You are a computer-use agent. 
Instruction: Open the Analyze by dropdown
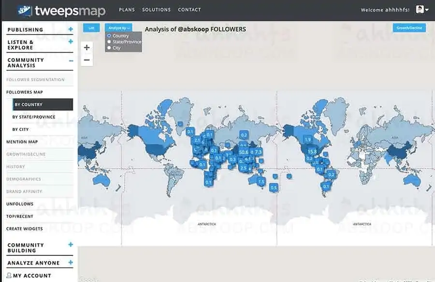pyautogui.click(x=118, y=28)
